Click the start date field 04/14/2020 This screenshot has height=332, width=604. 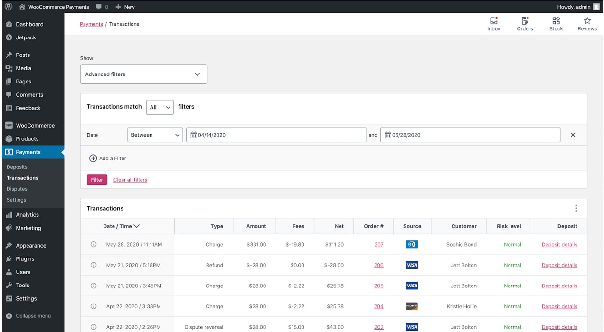275,135
